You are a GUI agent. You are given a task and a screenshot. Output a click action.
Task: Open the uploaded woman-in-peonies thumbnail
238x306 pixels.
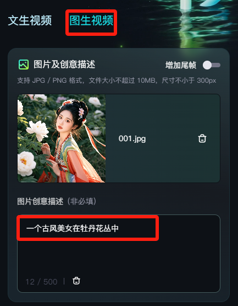[62, 138]
